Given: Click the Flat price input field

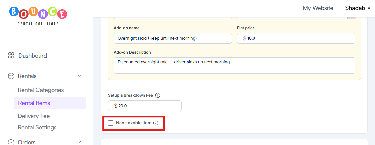Looking at the screenshot, I should pyautogui.click(x=296, y=38).
